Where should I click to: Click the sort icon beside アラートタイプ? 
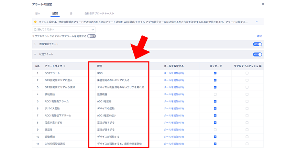coord(64,66)
